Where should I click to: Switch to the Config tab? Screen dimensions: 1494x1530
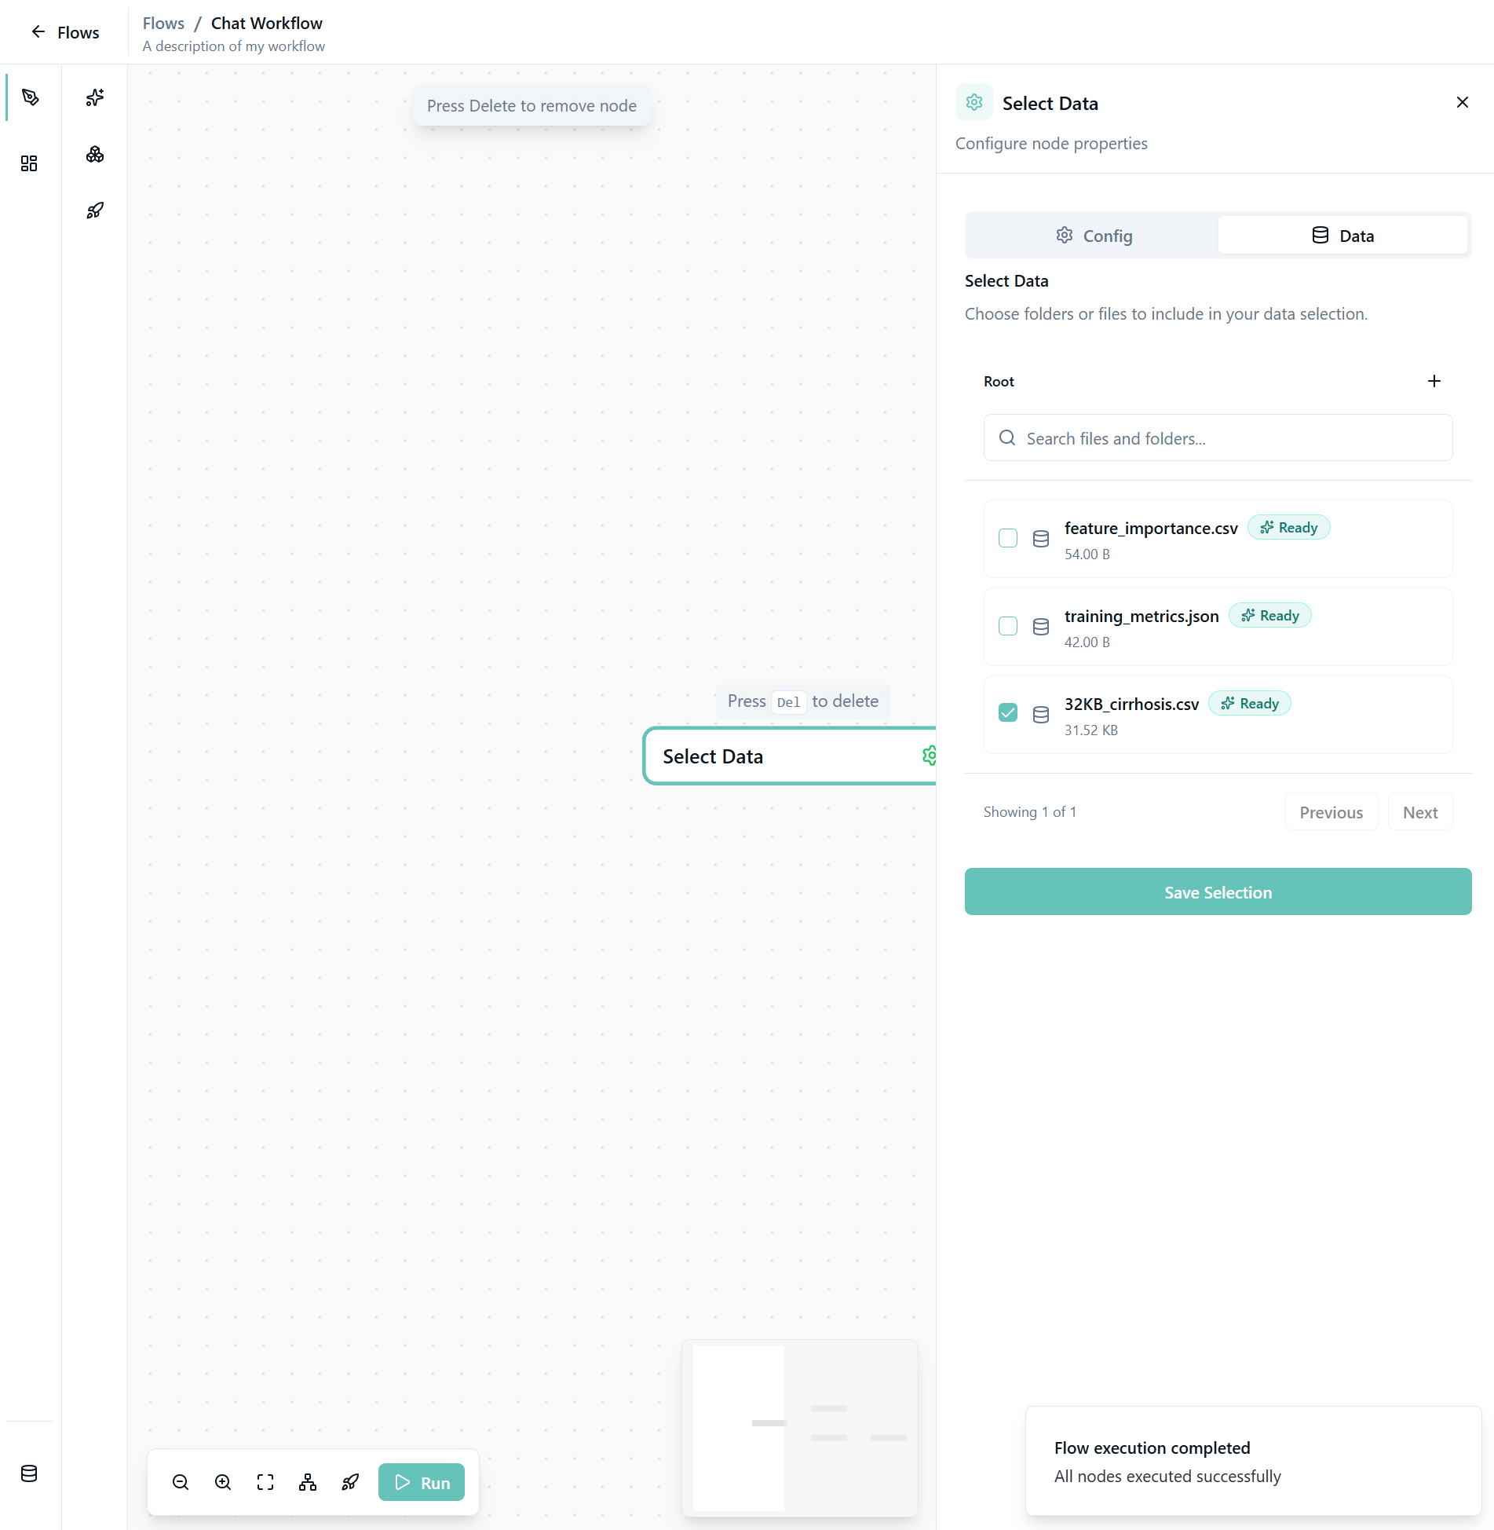(x=1093, y=236)
